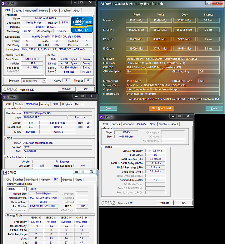
Task: Open the Slot #2 memory slot dropdown
Action: pyautogui.click(x=17, y=189)
